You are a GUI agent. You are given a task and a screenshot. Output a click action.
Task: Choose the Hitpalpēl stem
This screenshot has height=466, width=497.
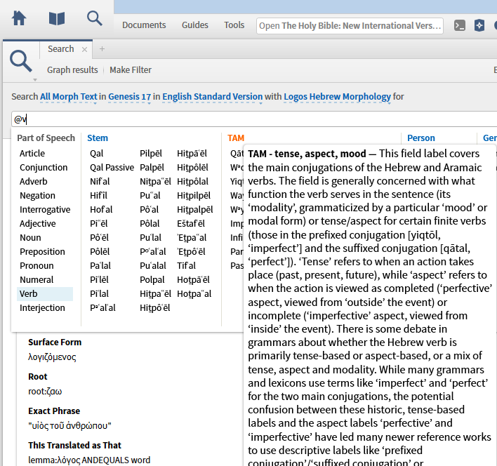[x=195, y=209]
